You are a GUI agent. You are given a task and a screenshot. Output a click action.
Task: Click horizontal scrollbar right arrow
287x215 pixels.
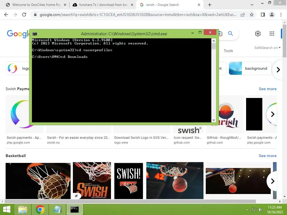(280, 201)
